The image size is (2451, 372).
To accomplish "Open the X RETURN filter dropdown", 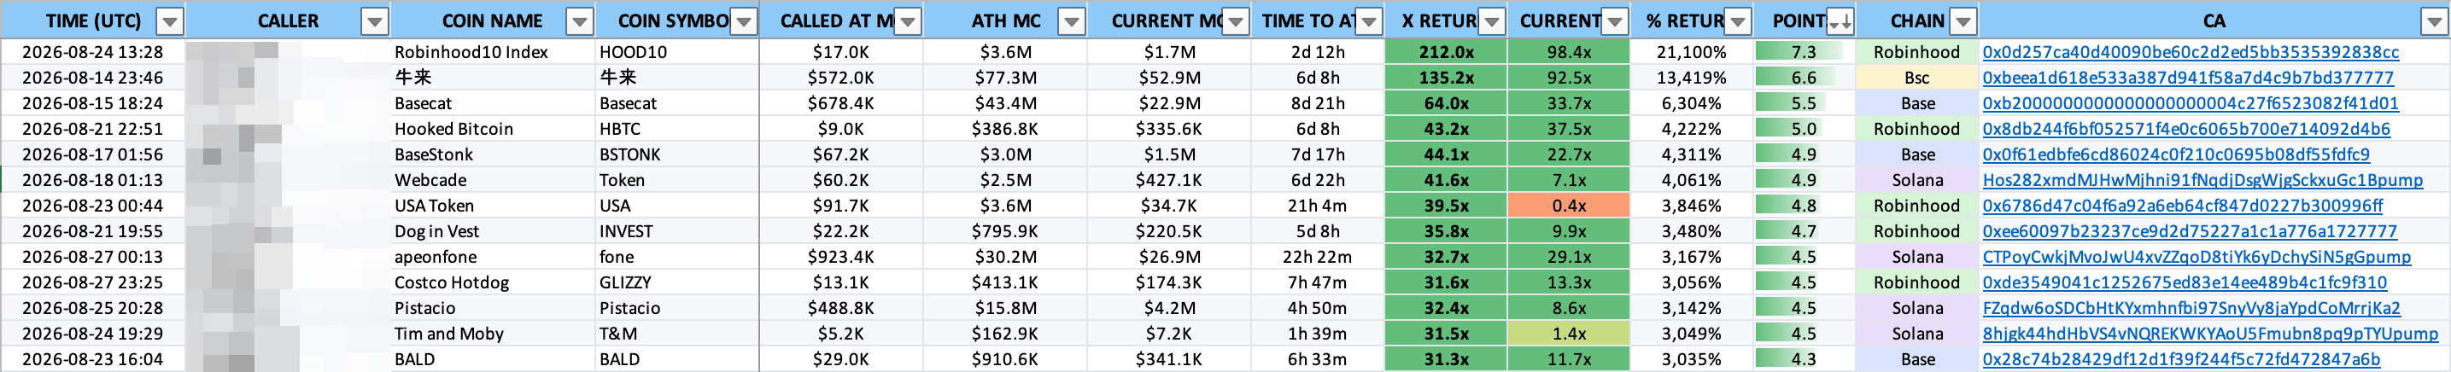I will [x=1492, y=21].
